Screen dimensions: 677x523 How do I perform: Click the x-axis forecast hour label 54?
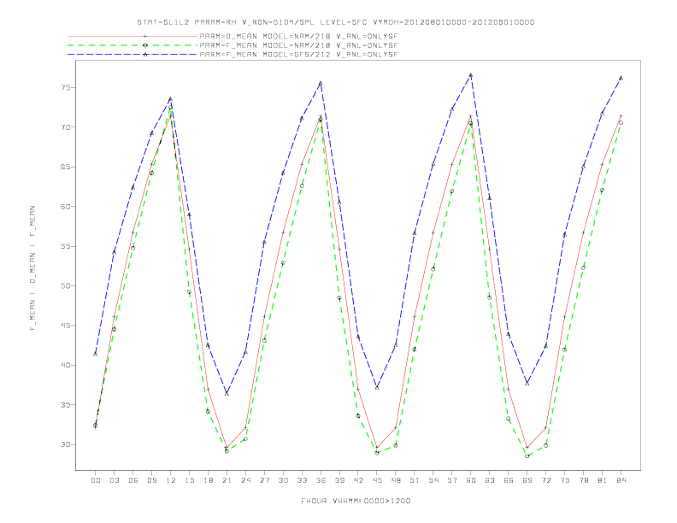click(433, 480)
